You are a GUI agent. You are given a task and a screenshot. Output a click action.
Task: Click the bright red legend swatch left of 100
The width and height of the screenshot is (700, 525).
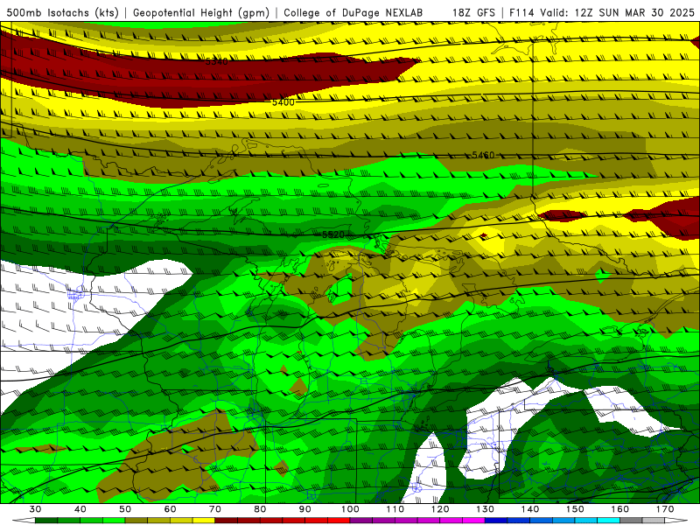339,521
